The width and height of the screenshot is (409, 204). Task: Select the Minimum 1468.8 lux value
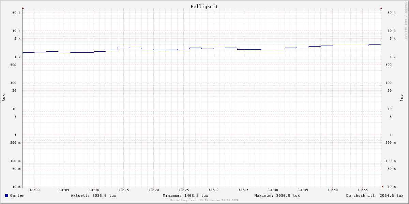185,195
